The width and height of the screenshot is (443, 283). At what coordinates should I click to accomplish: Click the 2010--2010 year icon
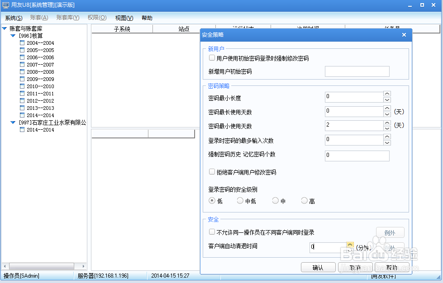(22, 86)
